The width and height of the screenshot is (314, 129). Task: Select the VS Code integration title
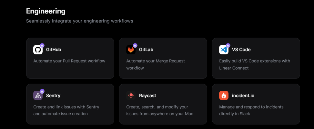(241, 50)
